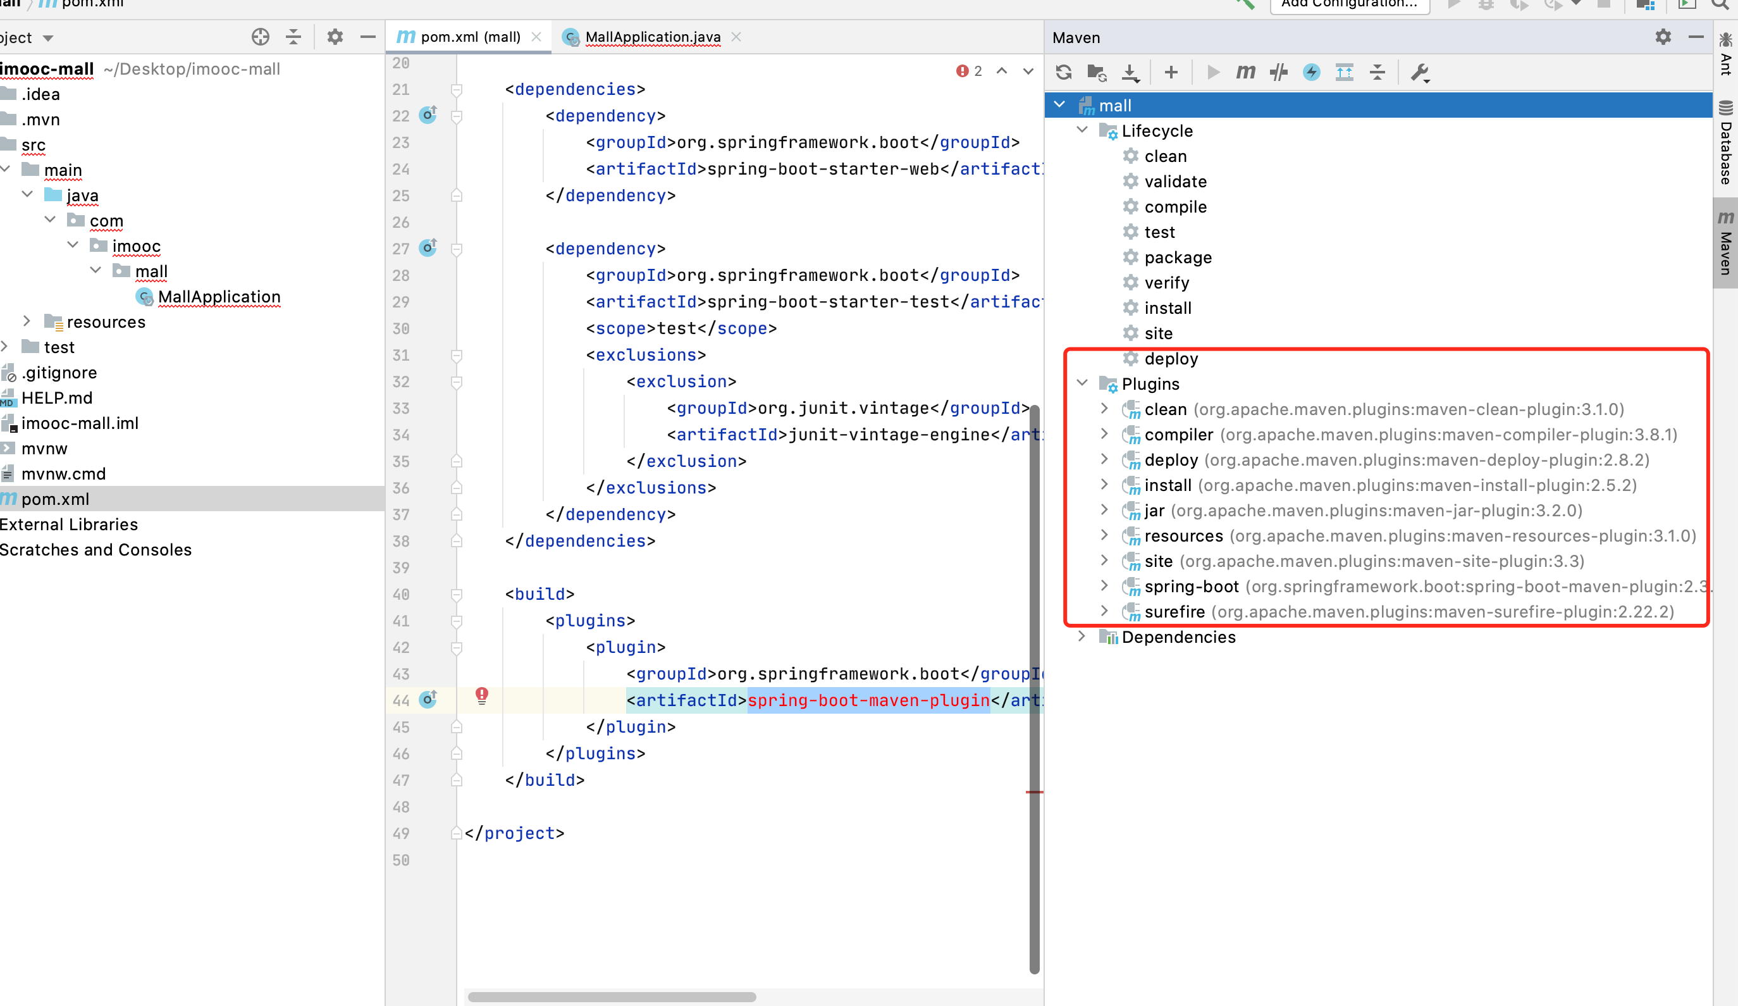Expand the resources folder in Project tree
The image size is (1738, 1006).
(x=27, y=321)
